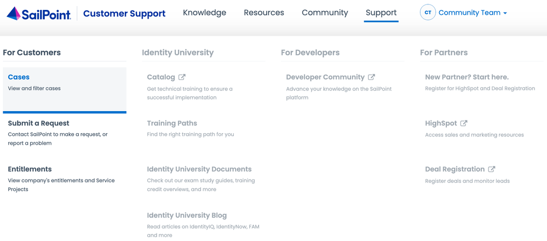
Task: Open the Catalog training link
Action: [x=160, y=77]
